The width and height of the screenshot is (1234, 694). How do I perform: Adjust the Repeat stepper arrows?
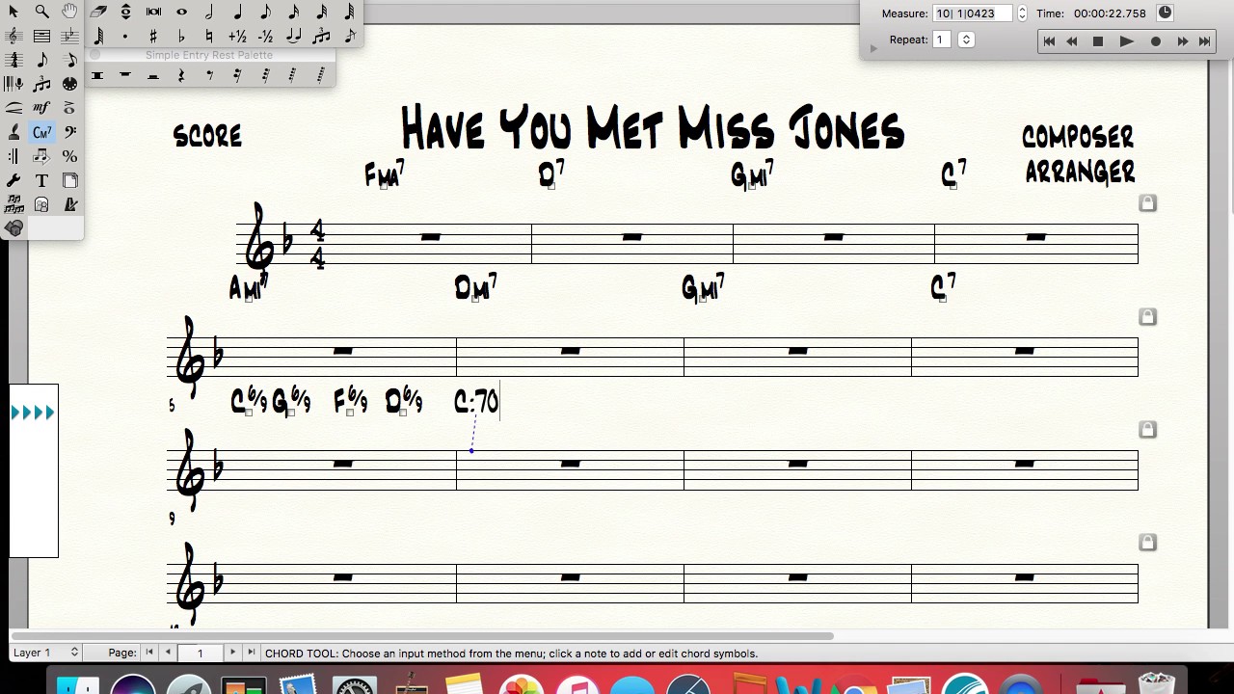966,40
